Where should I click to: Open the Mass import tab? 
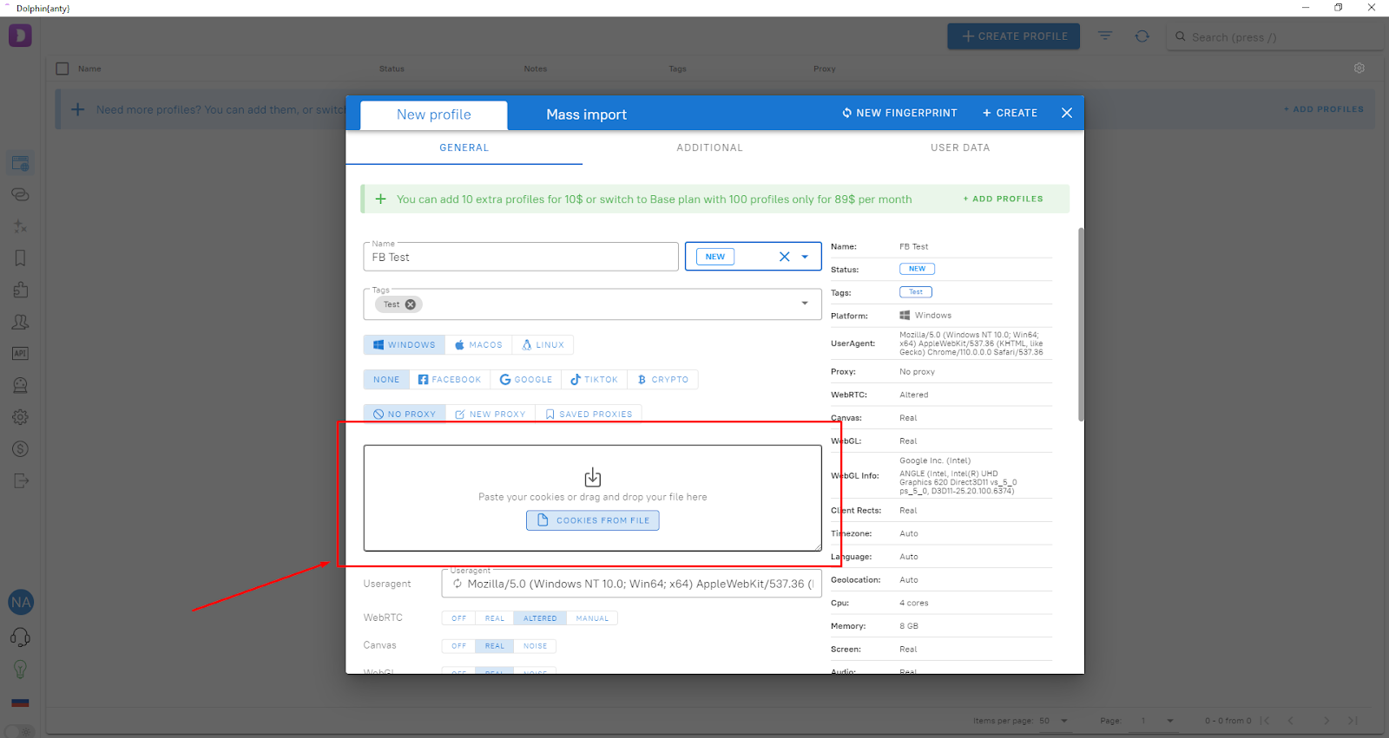tap(586, 114)
